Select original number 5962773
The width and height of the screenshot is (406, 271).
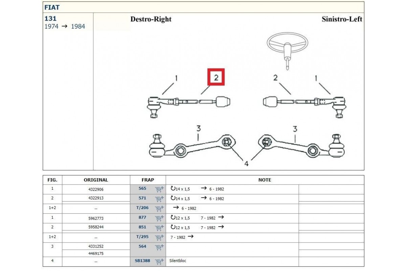pos(96,218)
